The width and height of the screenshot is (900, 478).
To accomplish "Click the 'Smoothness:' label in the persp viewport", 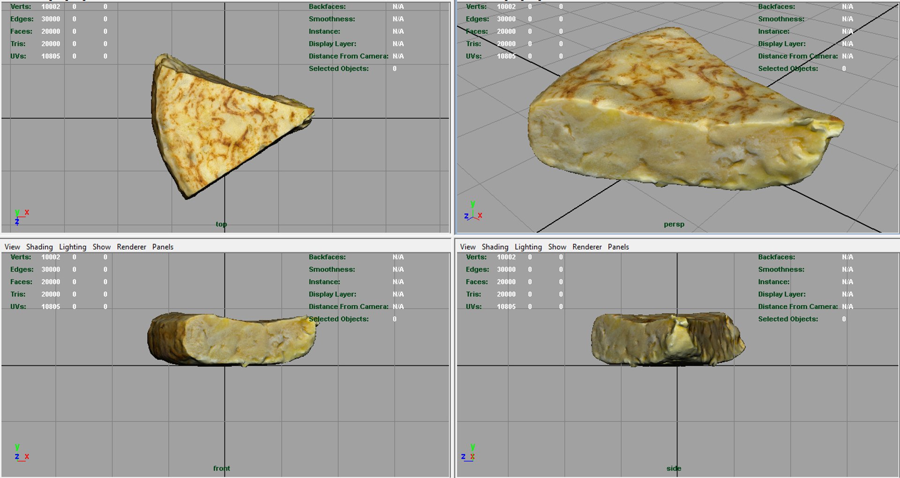I will (x=781, y=19).
